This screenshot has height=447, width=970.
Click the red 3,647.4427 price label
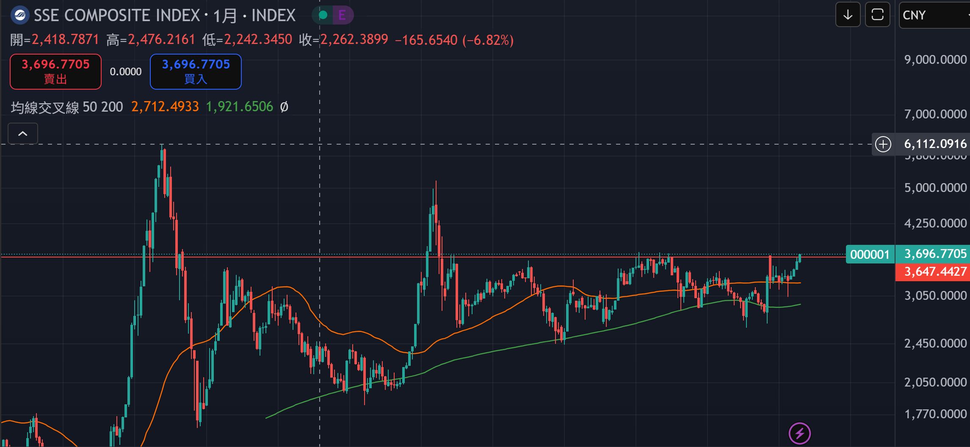coord(933,271)
